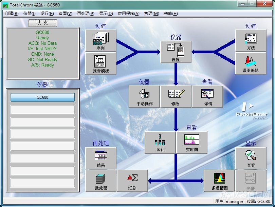Viewport: 275px width, 207px height.
Task: Open the 运行(R) menu
Action: 47,14
